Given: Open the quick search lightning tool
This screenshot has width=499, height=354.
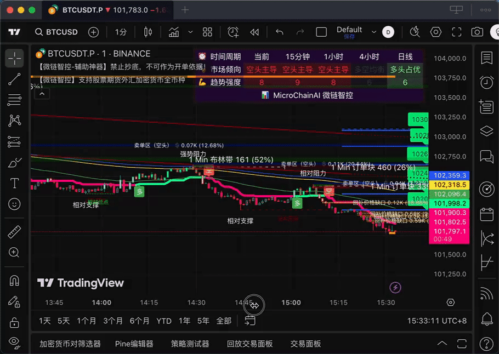Looking at the screenshot, I should click(415, 32).
